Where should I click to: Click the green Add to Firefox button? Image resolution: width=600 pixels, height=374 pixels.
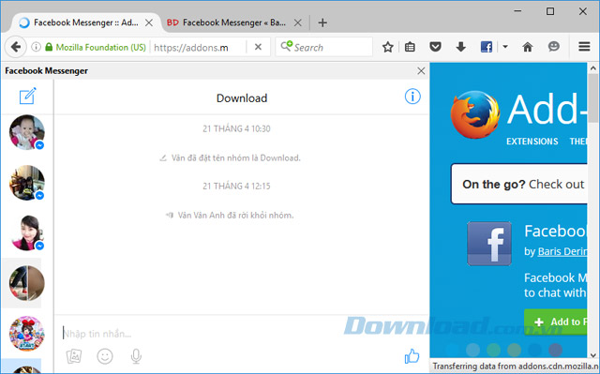pyautogui.click(x=556, y=322)
